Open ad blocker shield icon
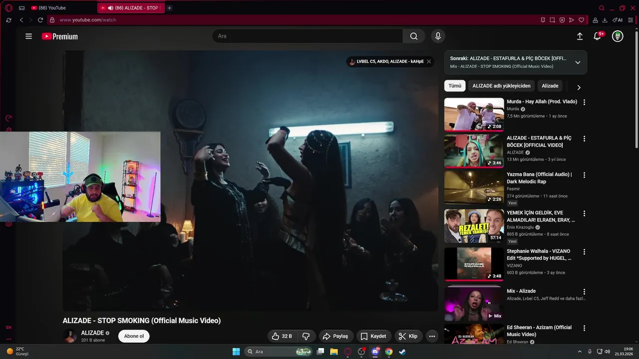The width and height of the screenshot is (639, 359). [562, 20]
